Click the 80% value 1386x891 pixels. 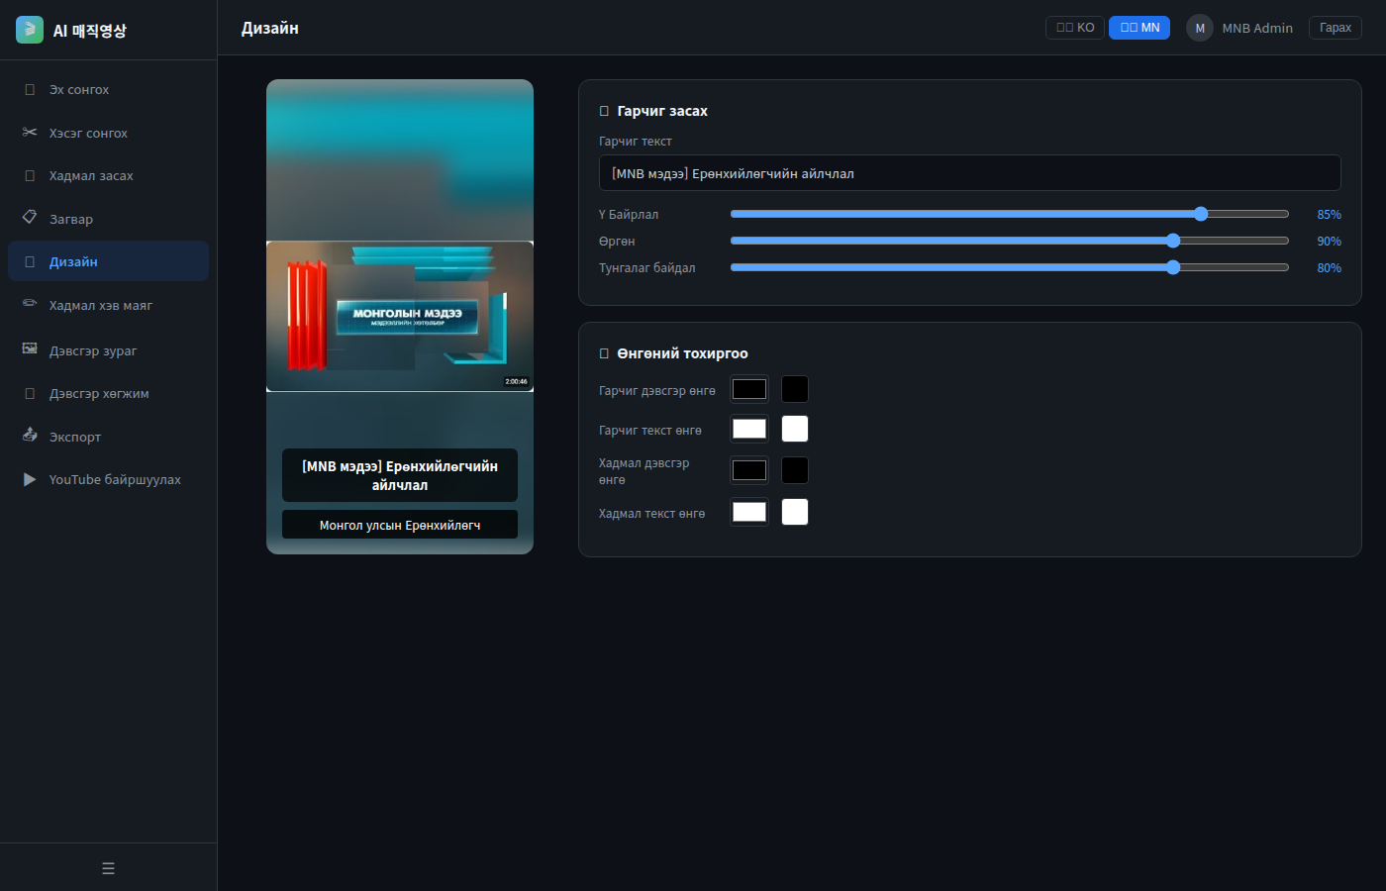click(x=1329, y=268)
